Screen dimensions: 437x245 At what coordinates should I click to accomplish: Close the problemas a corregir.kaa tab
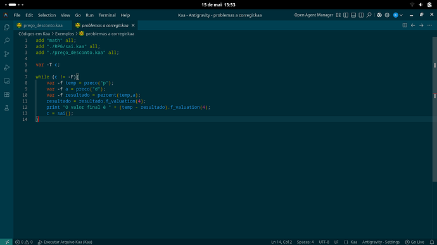[133, 25]
